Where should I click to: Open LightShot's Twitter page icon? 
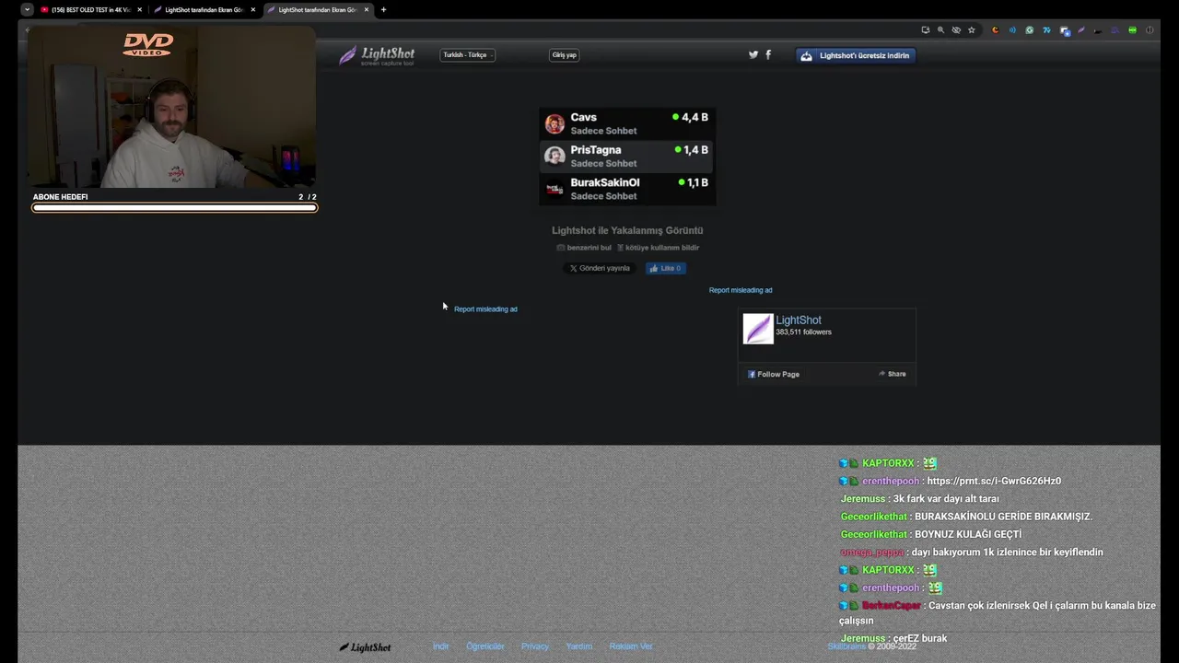753,55
